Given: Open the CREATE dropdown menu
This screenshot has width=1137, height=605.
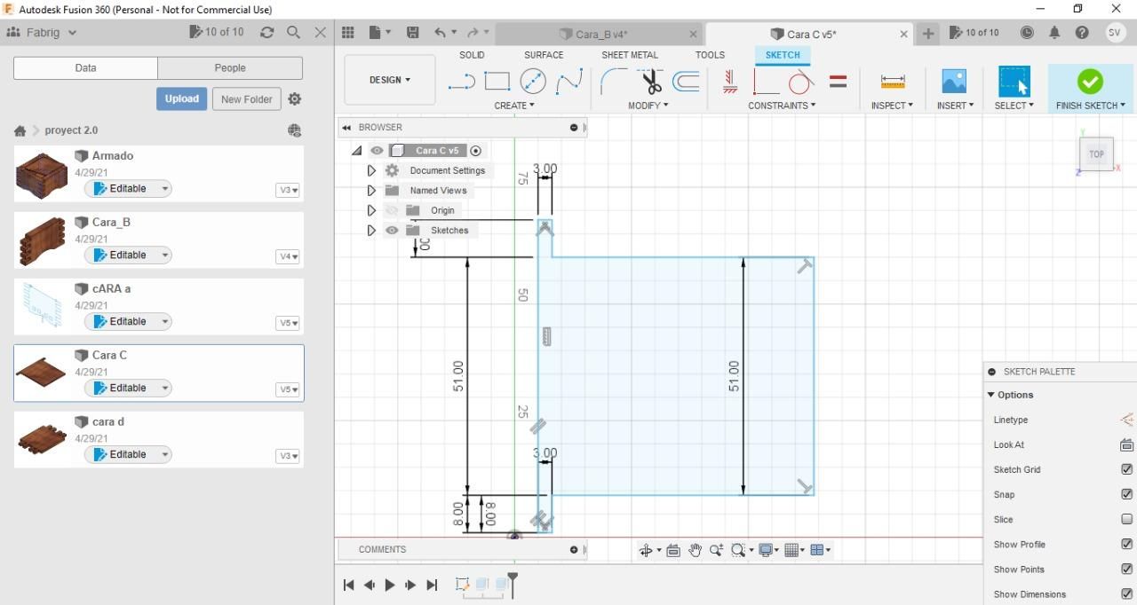Looking at the screenshot, I should [514, 106].
